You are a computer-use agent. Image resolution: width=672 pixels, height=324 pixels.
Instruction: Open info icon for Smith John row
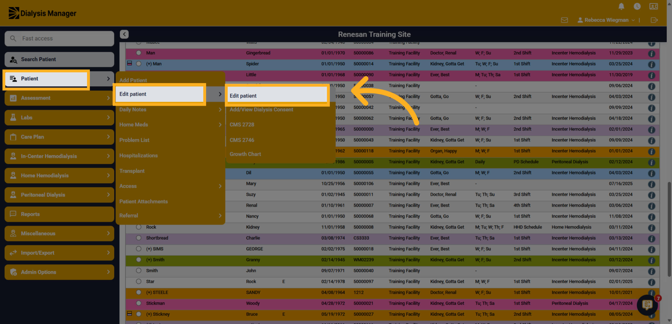click(x=652, y=271)
